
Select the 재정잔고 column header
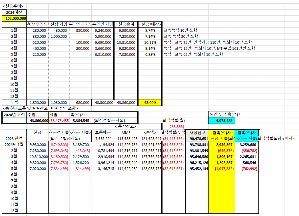(x=197, y=132)
